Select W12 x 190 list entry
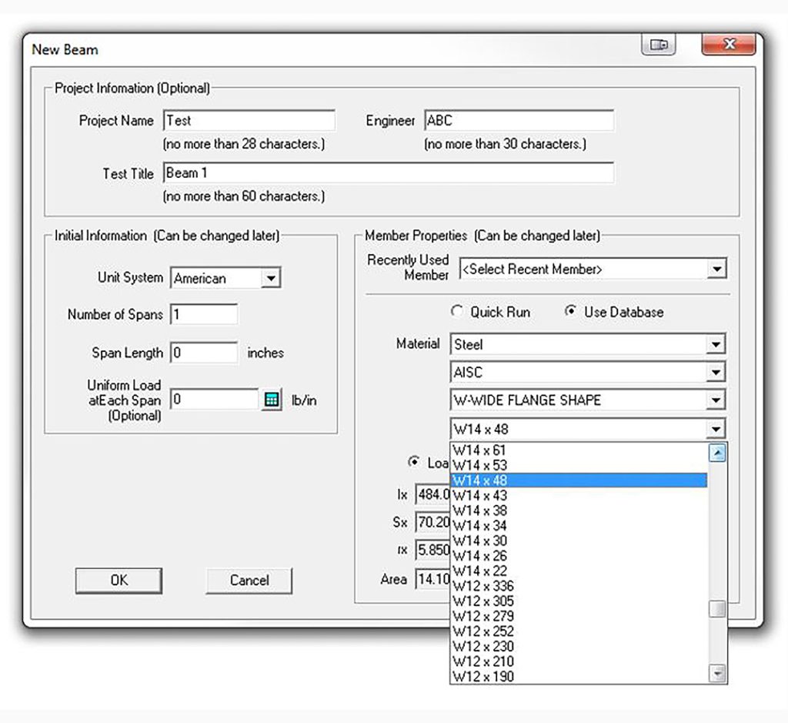This screenshot has height=723, width=788. (483, 677)
